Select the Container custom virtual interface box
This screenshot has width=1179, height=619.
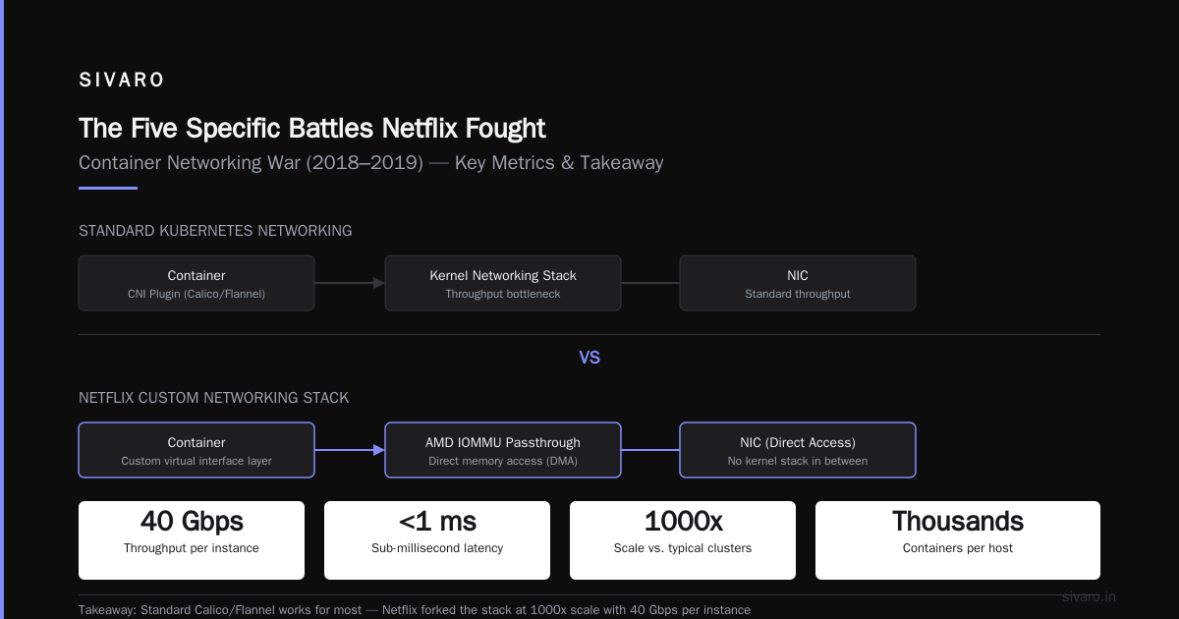pyautogui.click(x=196, y=450)
